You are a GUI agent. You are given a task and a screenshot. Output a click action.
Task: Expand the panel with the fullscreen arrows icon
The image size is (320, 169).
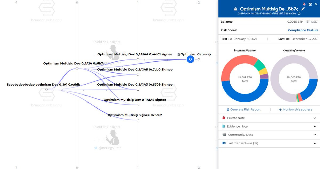[x=310, y=4]
